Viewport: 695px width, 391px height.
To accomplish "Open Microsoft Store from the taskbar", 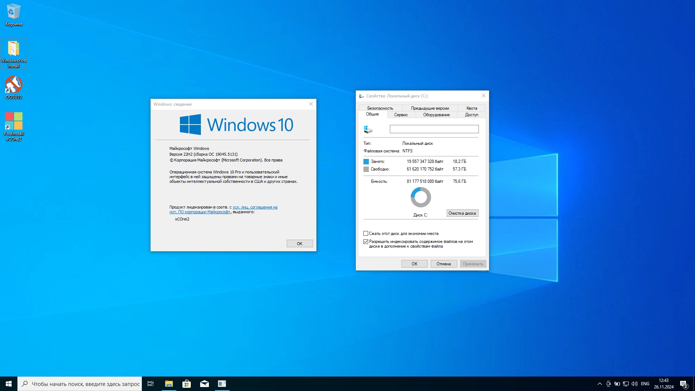I will [x=186, y=384].
